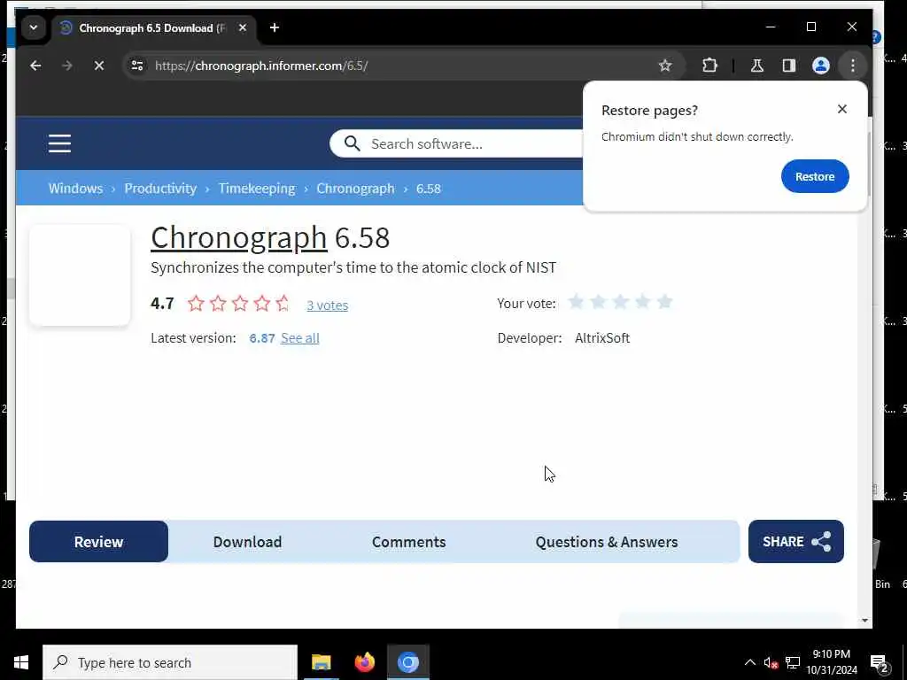Rate five stars in Your vote

pyautogui.click(x=665, y=302)
